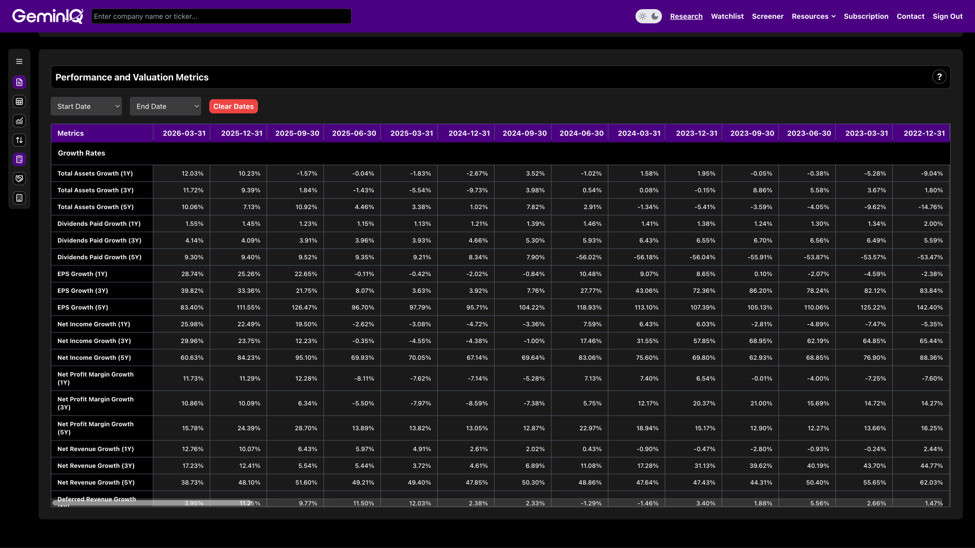Select the Net Profit Margin Growth (1Y) label
The width and height of the screenshot is (975, 548).
[95, 378]
